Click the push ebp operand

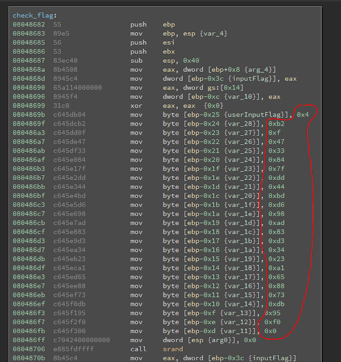169,24
